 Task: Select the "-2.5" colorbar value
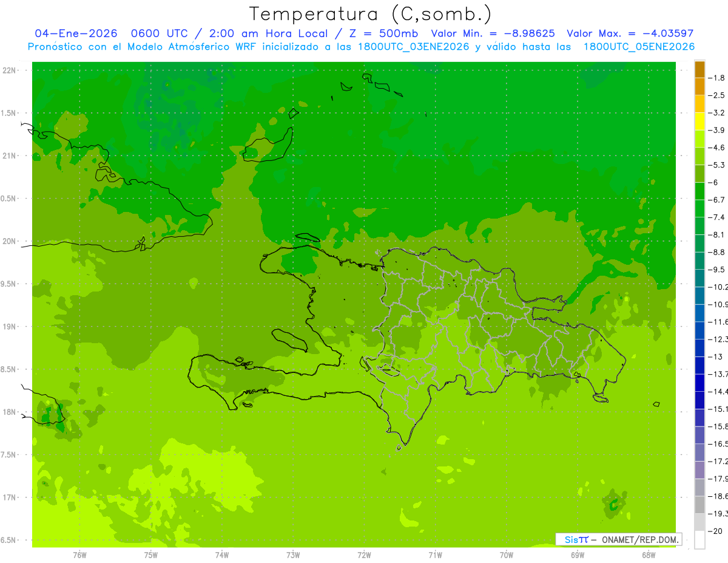[x=717, y=95]
